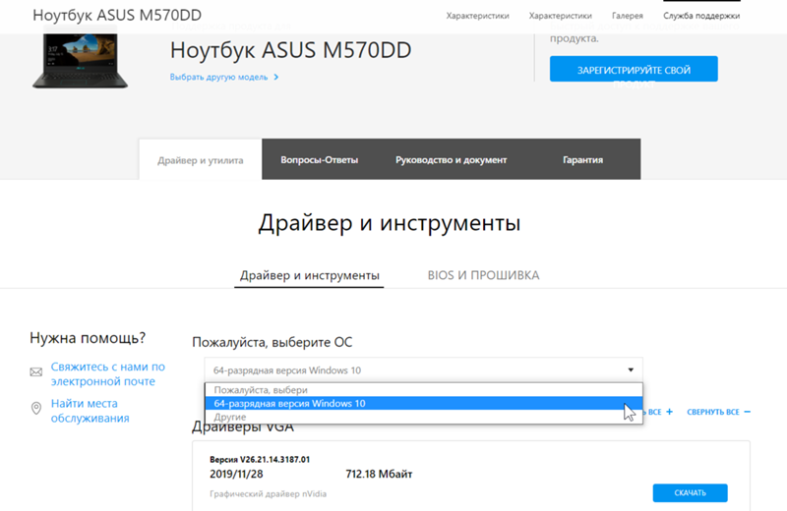This screenshot has width=787, height=511.
Task: Click the 712.18 Мбайт file size
Action: [x=379, y=474]
